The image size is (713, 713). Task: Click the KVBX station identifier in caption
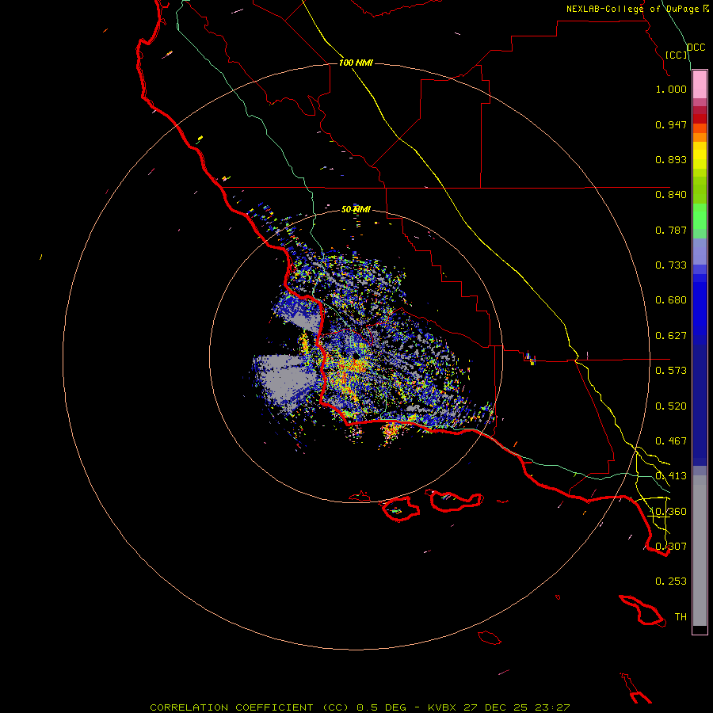pos(441,707)
